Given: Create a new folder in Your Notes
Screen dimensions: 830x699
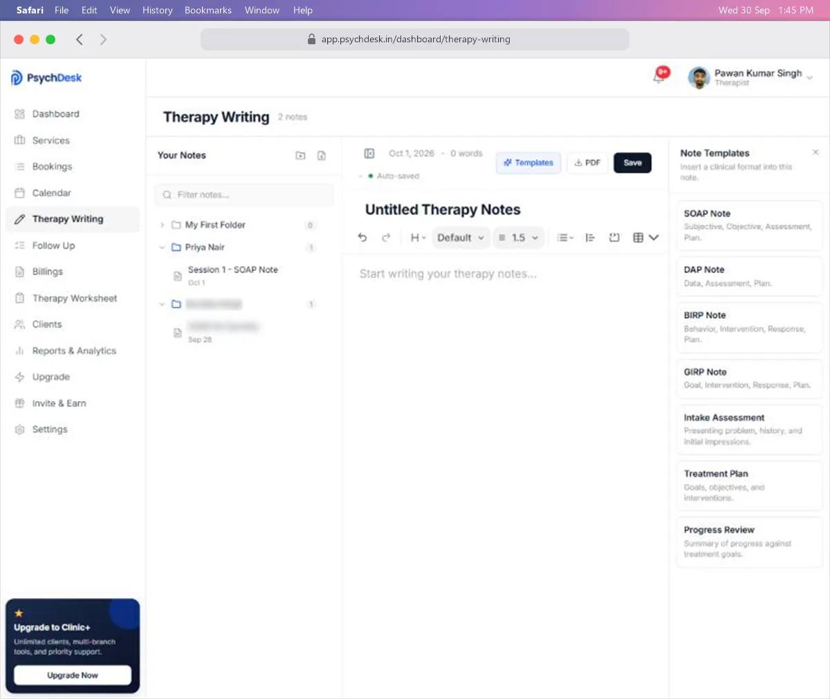Looking at the screenshot, I should coord(300,156).
